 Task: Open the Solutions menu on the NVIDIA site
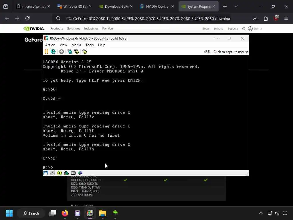pos(74,28)
